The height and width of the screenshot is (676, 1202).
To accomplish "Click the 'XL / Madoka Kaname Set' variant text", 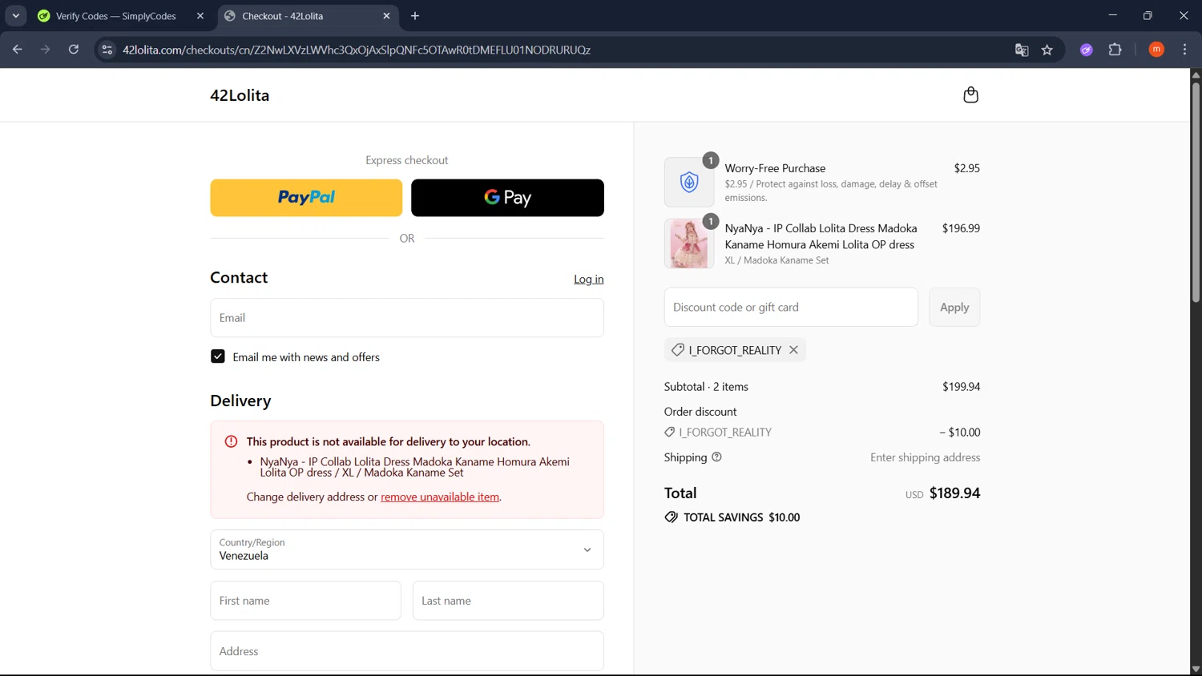I will [x=776, y=260].
